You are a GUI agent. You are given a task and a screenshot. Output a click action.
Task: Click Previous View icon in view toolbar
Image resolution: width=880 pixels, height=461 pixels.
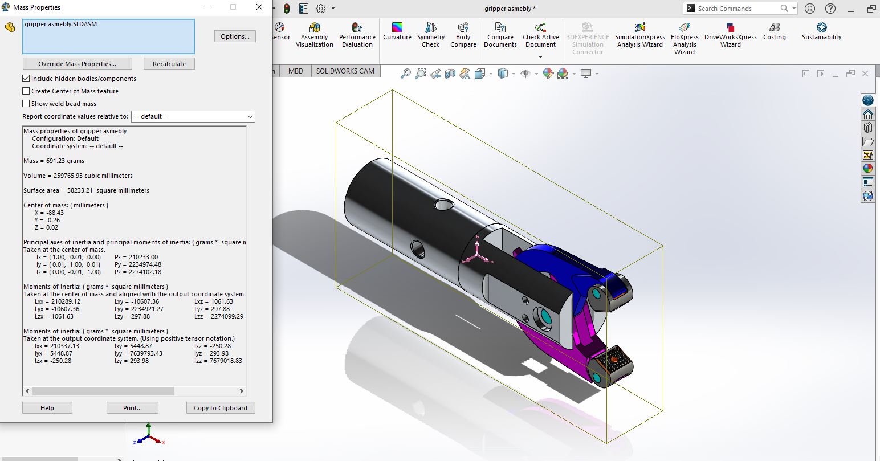pos(435,74)
